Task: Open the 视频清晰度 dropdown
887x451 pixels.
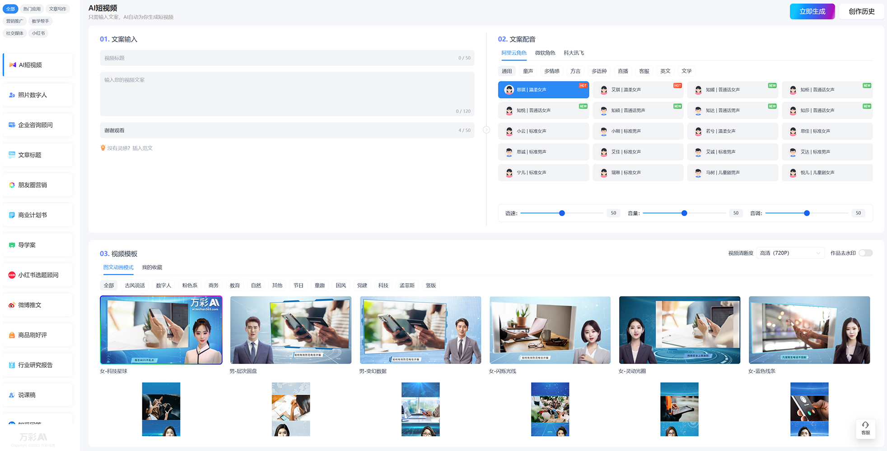Action: click(790, 253)
